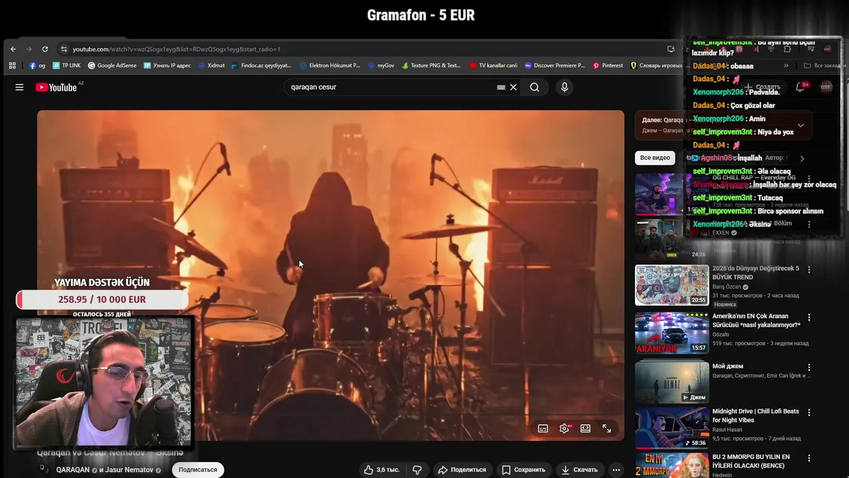Viewport: 849px width, 478px height.
Task: Switch player to theater mode
Action: (586, 428)
